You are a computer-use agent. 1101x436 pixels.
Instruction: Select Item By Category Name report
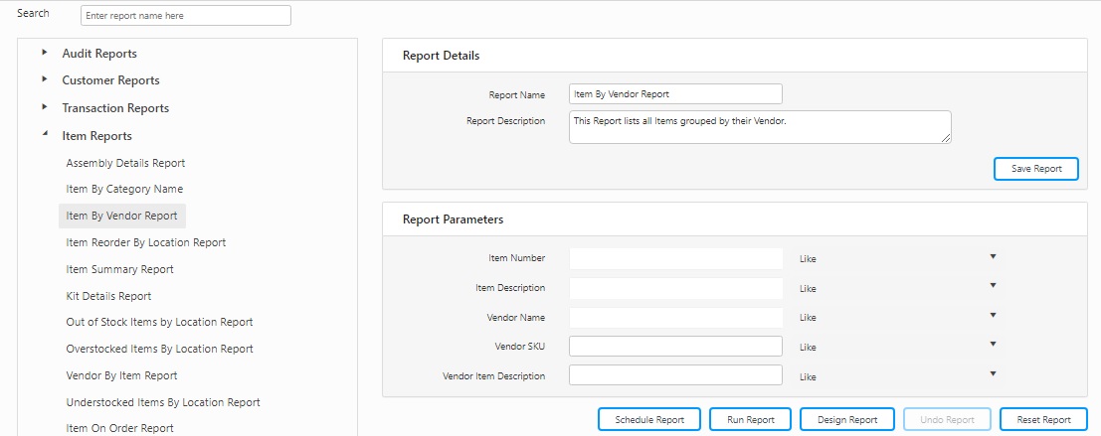pyautogui.click(x=124, y=189)
